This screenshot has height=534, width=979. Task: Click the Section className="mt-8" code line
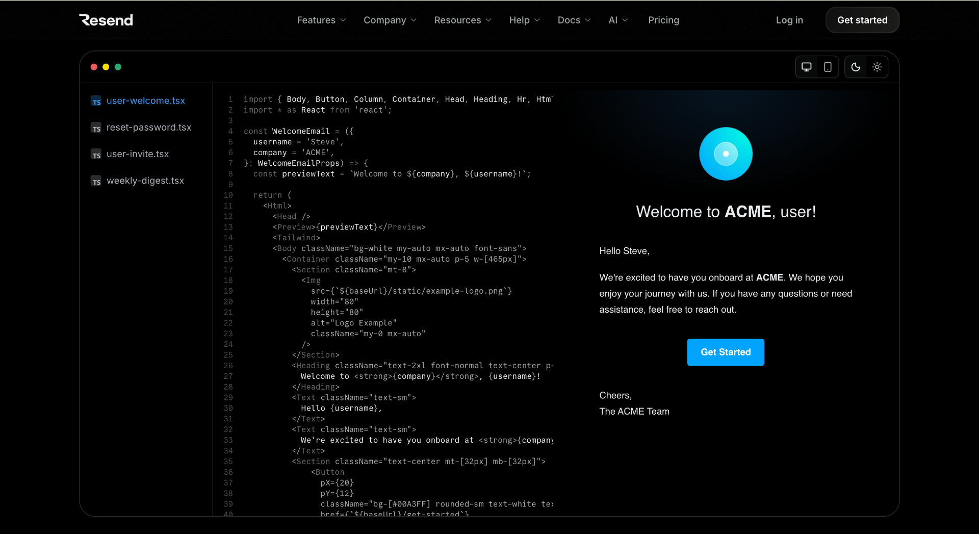point(353,270)
